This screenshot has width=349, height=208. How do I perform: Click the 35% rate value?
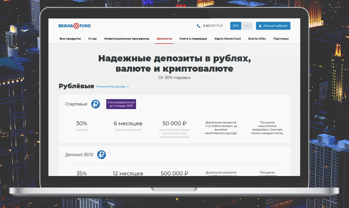[81, 173]
